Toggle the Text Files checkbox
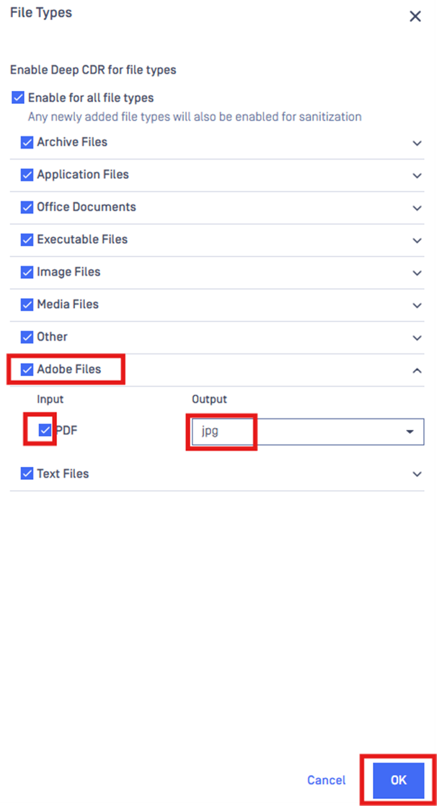The height and width of the screenshot is (806, 437). [x=27, y=473]
